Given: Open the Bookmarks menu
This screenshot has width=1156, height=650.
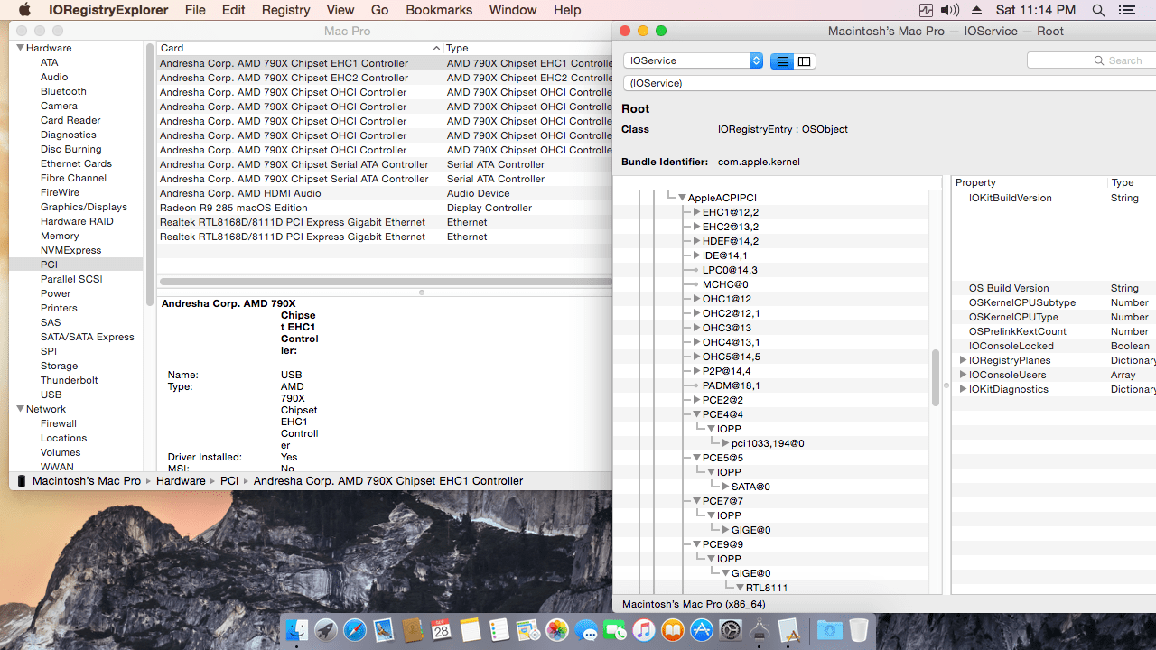Looking at the screenshot, I should (439, 10).
